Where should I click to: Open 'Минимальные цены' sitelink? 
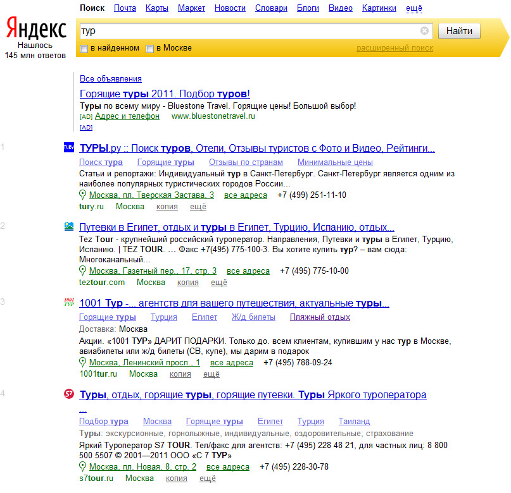335,162
